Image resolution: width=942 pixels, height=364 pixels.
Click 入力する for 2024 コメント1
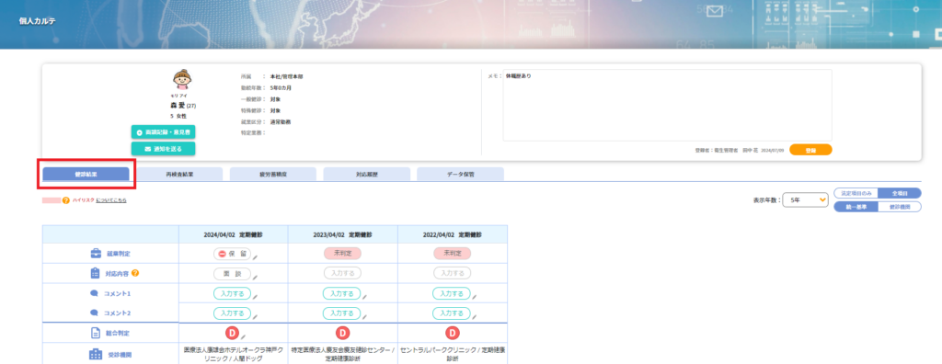(x=233, y=294)
